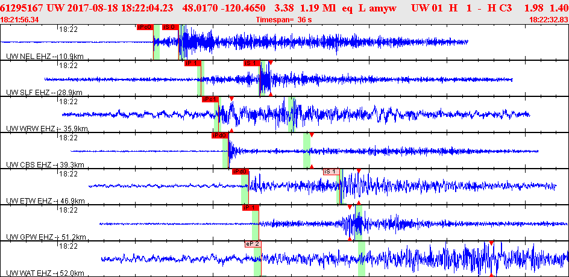The width and height of the screenshot is (569, 277).
Task: Select the UW GPW EHZ station label
Action: [29, 237]
